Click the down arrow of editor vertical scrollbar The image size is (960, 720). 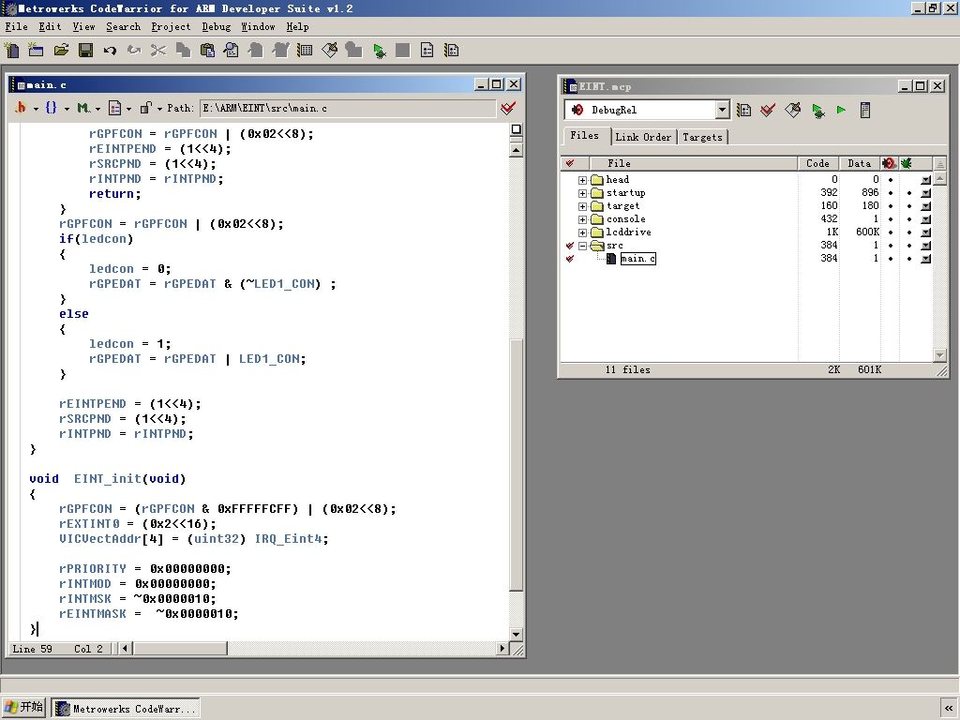[x=517, y=635]
